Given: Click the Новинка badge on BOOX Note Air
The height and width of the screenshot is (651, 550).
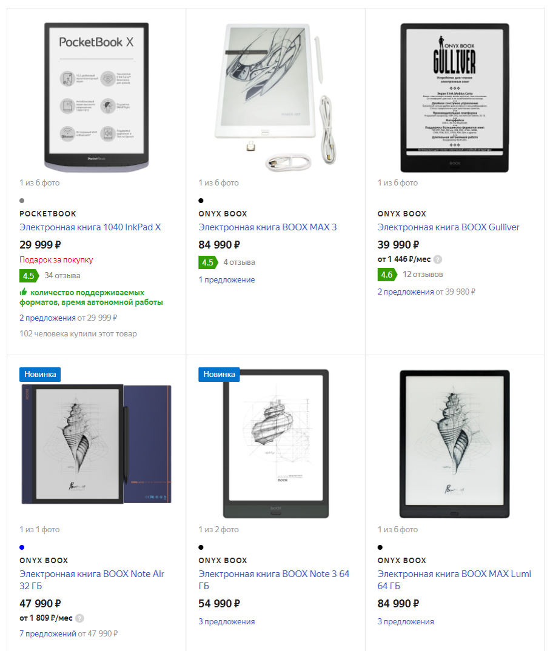Looking at the screenshot, I should (40, 375).
